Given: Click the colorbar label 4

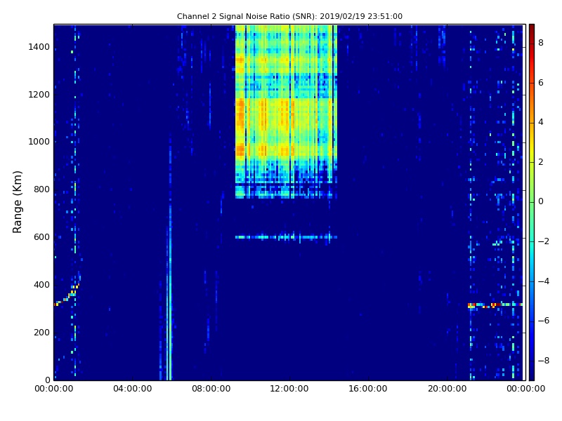Looking at the screenshot, I should click(541, 122).
